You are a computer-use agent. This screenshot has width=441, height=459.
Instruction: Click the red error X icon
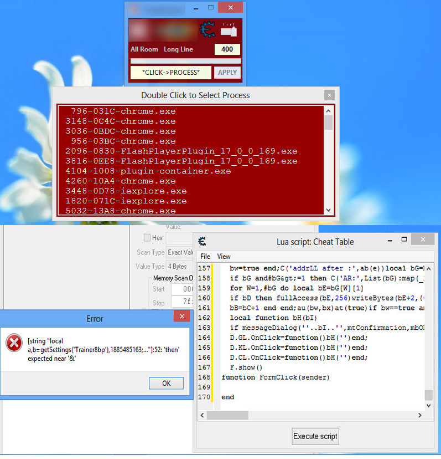14,343
